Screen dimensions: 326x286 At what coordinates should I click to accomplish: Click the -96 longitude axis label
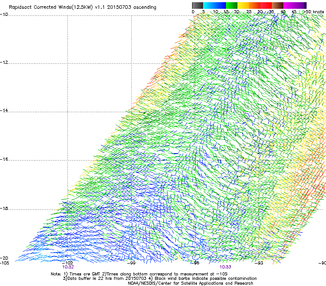(x=196, y=263)
